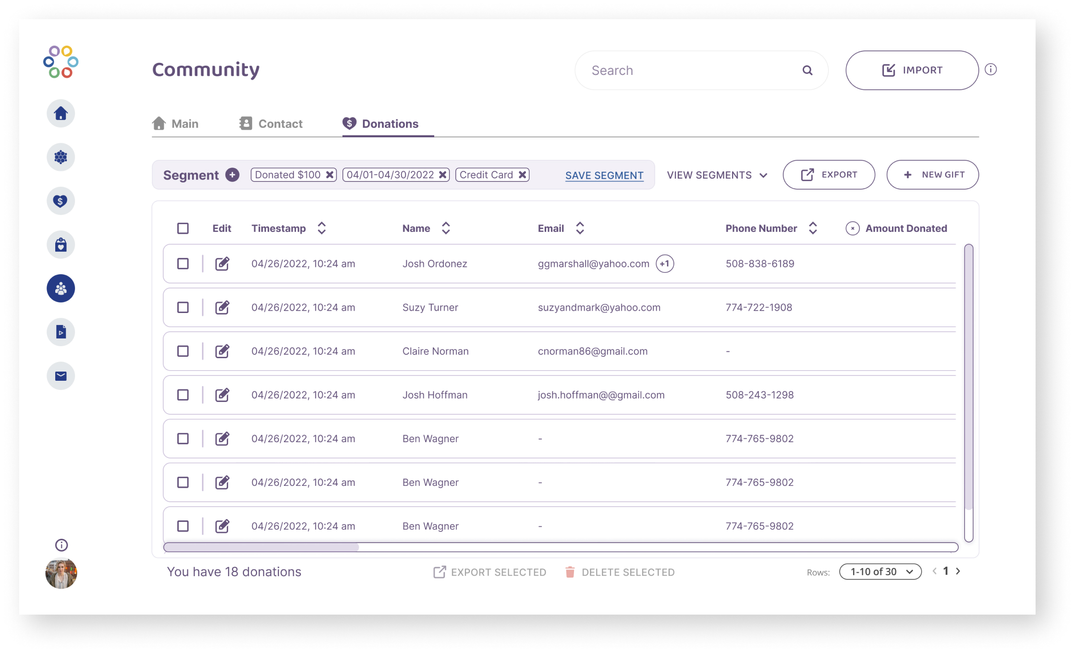Click the dollar sign sidebar icon
The height and width of the screenshot is (653, 1074).
pyautogui.click(x=61, y=202)
